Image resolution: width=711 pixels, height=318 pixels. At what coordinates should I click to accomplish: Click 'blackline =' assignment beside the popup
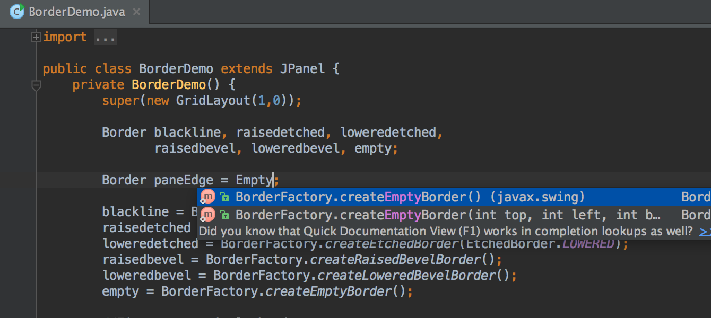coord(143,212)
